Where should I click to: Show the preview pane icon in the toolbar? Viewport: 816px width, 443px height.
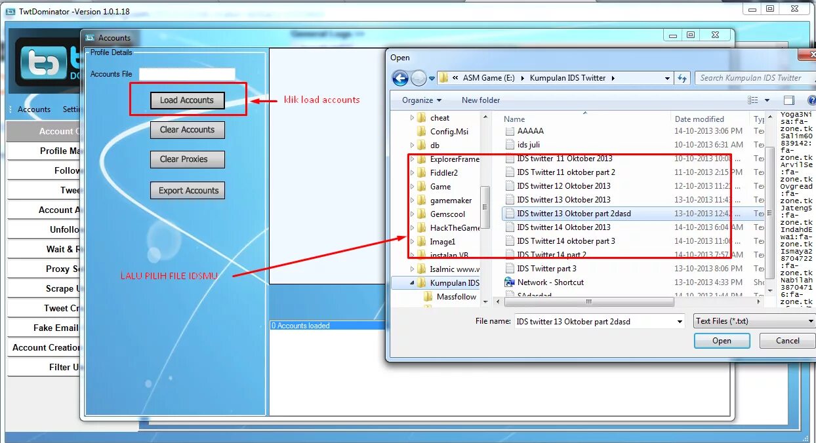click(x=789, y=100)
